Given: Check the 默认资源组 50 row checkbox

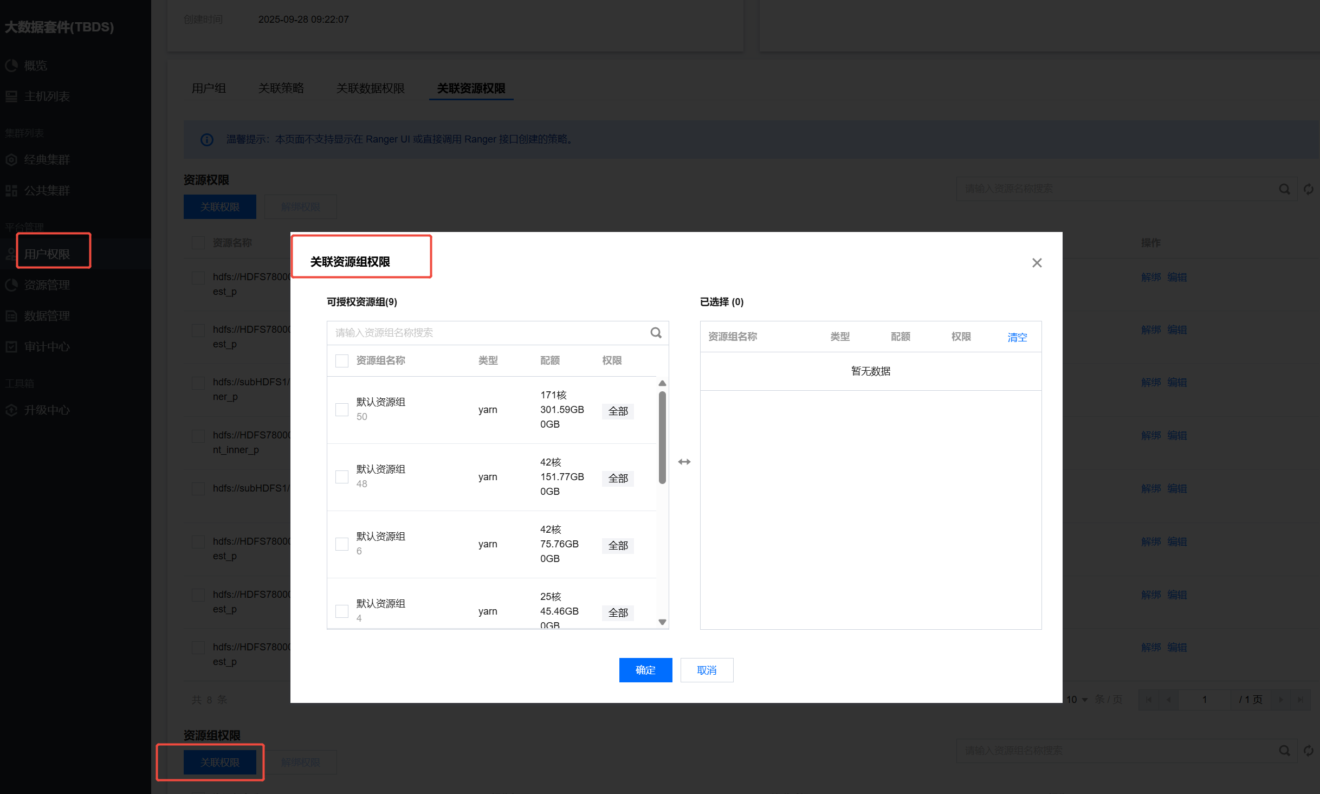Looking at the screenshot, I should 342,410.
